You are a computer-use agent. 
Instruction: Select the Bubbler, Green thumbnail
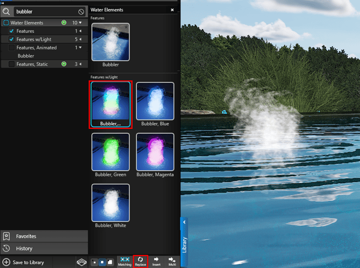[110, 152]
